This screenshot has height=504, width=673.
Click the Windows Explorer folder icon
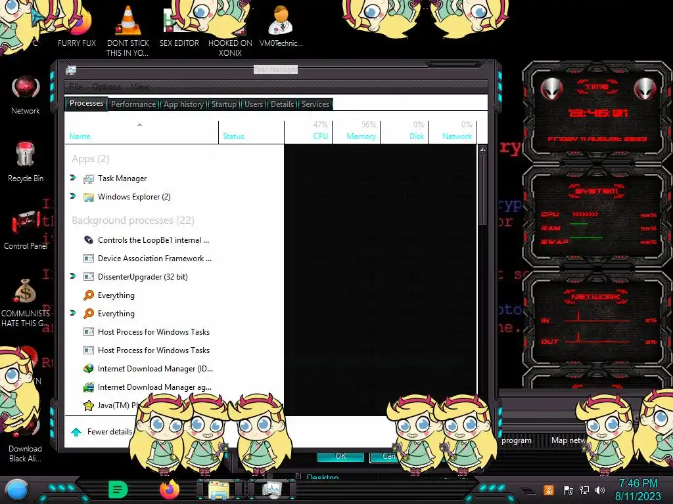point(89,197)
